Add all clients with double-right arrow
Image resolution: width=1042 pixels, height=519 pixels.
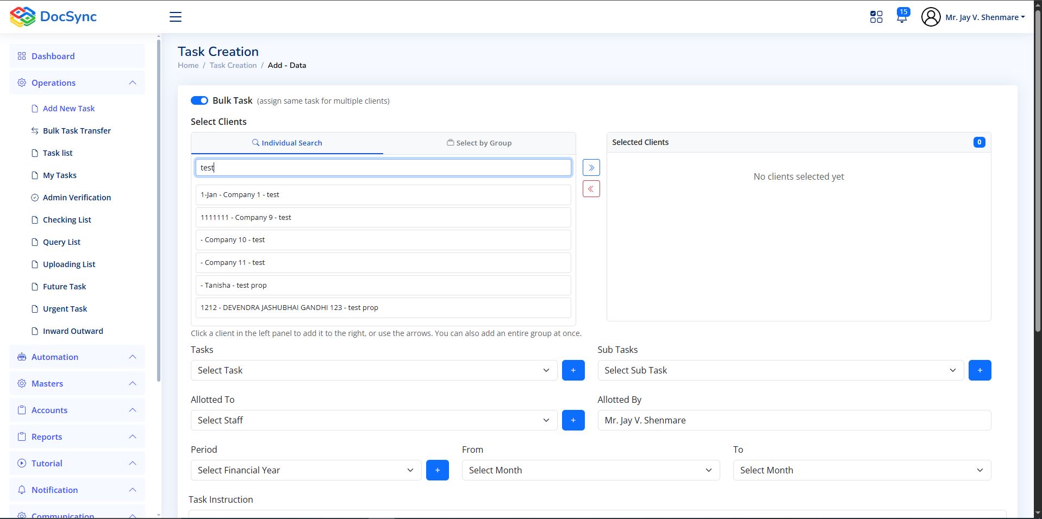coord(591,168)
